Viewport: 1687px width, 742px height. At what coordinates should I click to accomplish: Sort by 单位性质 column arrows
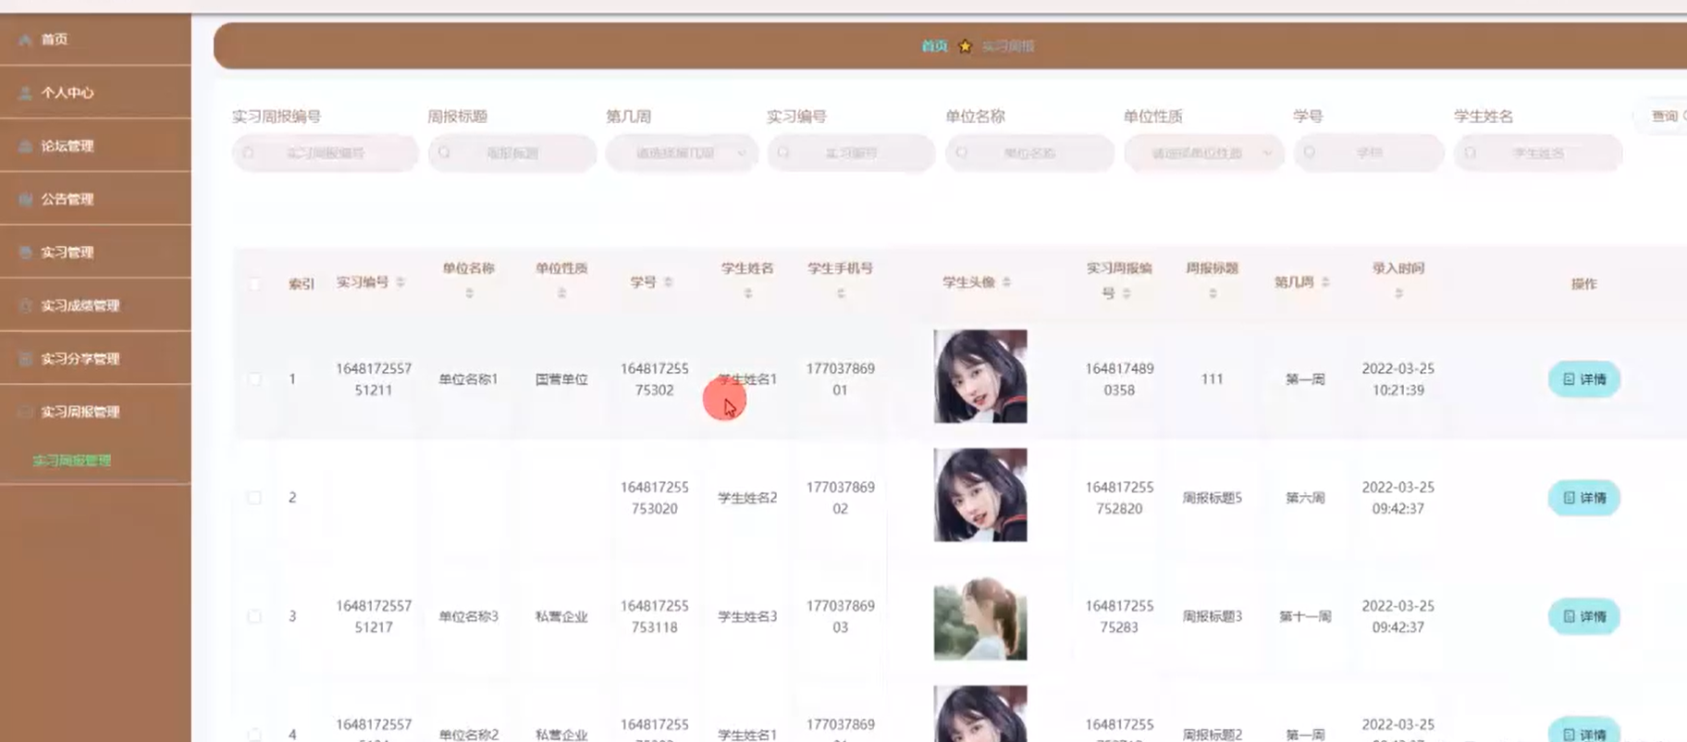coord(561,293)
